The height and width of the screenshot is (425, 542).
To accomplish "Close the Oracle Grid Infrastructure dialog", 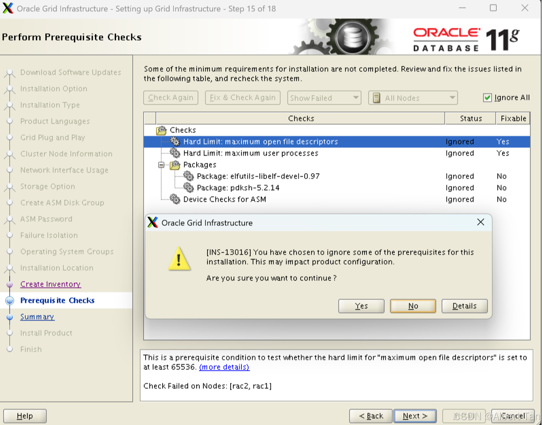I will coord(481,222).
